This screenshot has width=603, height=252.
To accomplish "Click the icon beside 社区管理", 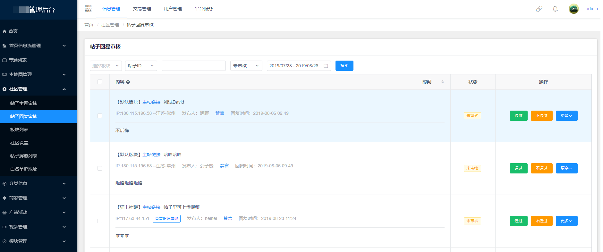I will coord(4,89).
